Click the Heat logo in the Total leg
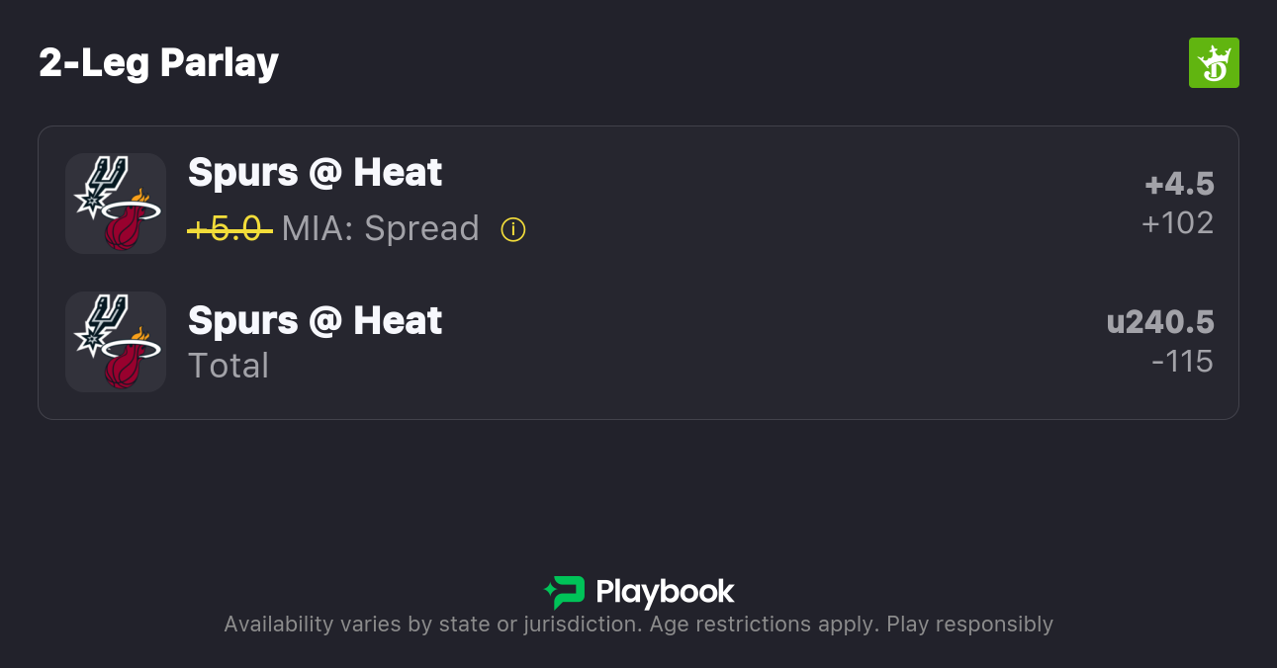 (129, 361)
